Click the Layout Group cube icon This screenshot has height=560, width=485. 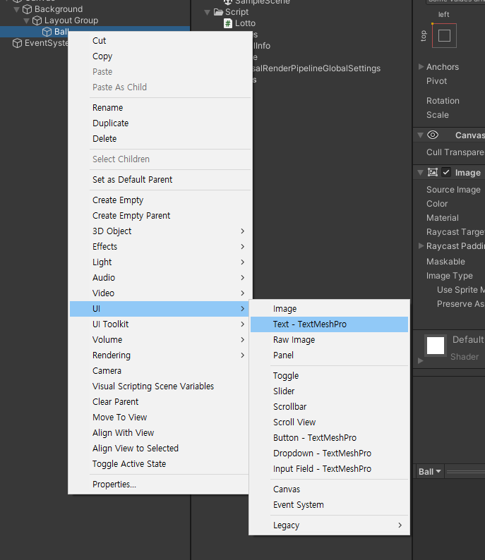(x=37, y=20)
